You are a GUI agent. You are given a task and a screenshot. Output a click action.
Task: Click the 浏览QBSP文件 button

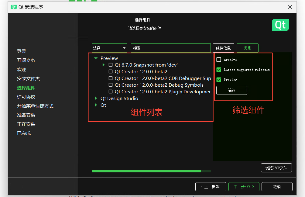(276, 168)
